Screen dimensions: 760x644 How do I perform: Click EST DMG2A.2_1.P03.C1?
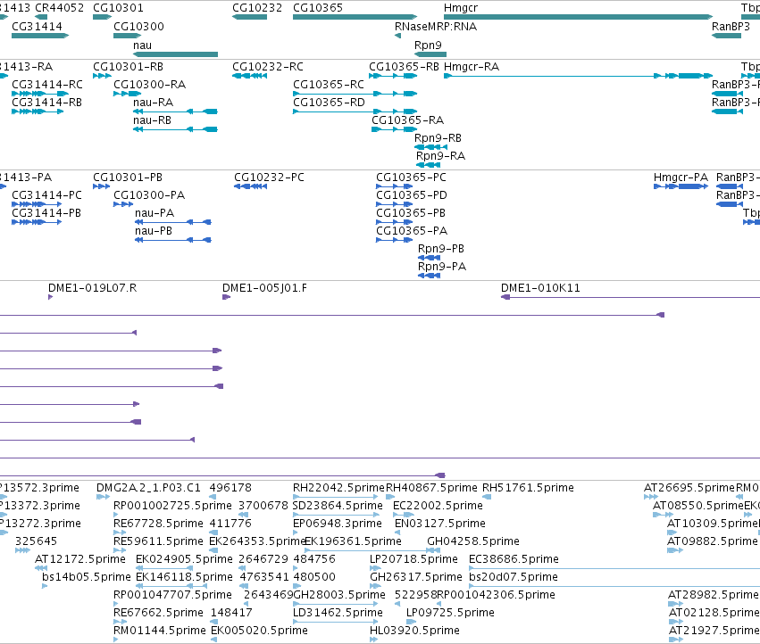coord(148,488)
